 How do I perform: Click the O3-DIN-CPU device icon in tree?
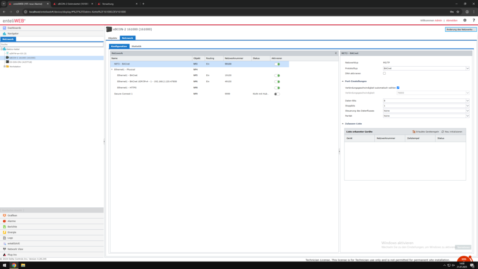[7, 62]
